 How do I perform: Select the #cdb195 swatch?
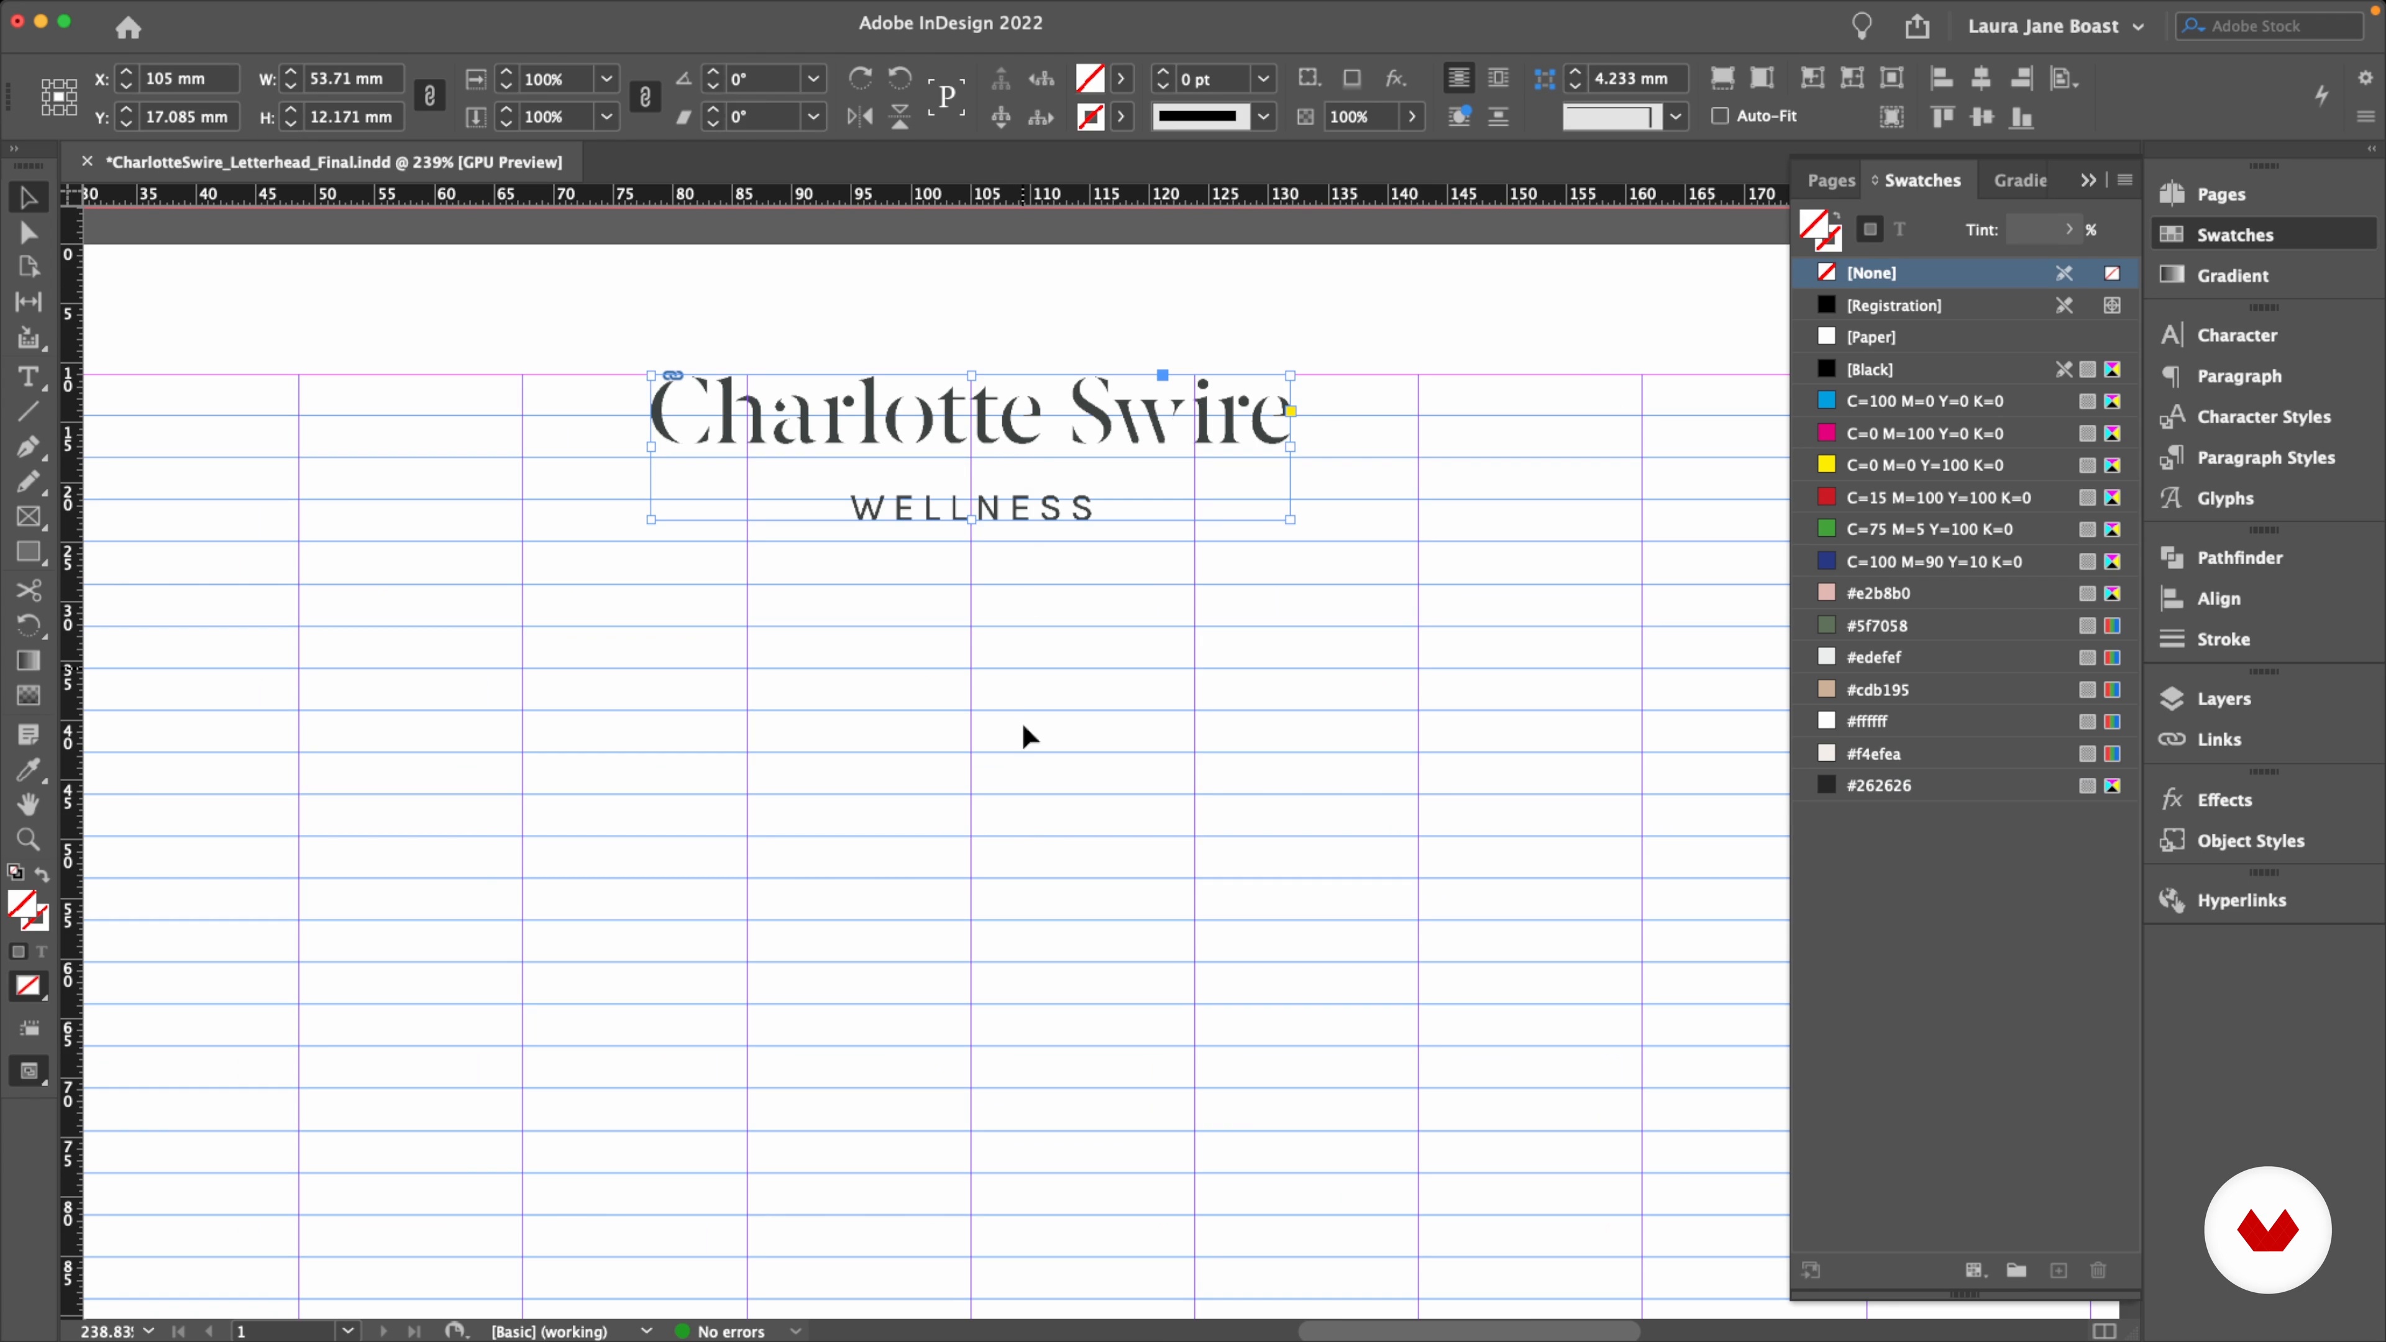[1965, 689]
